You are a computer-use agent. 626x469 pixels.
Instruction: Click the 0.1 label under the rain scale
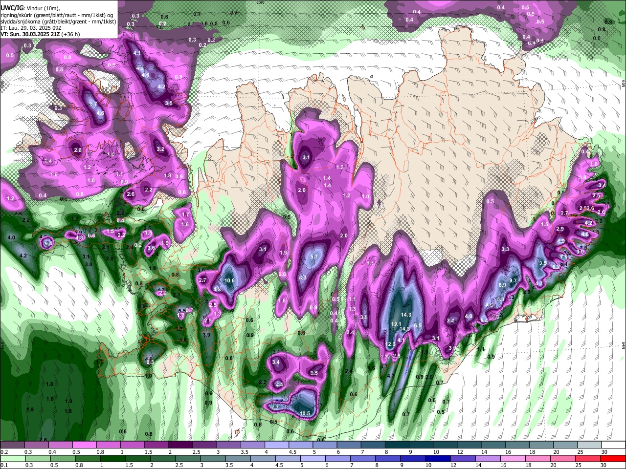pyautogui.click(x=5, y=465)
